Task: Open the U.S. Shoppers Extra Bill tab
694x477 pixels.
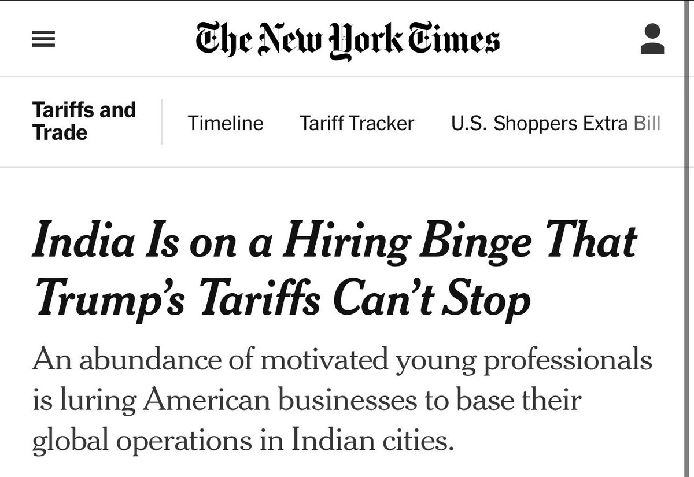Action: (555, 123)
